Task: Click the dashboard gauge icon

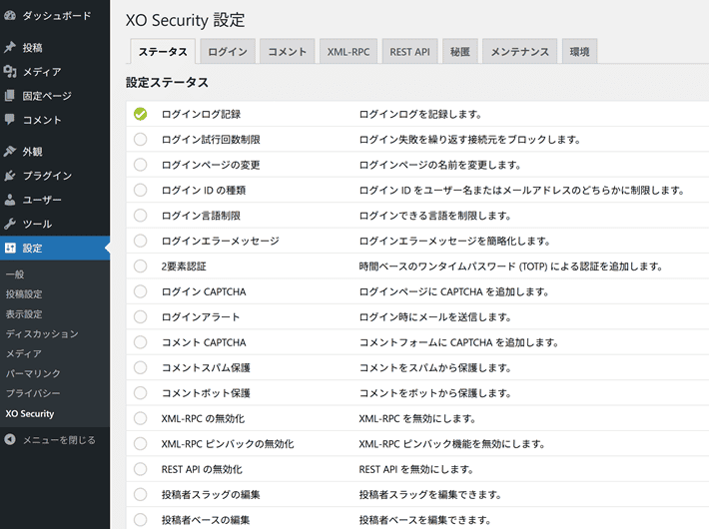Action: tap(10, 15)
